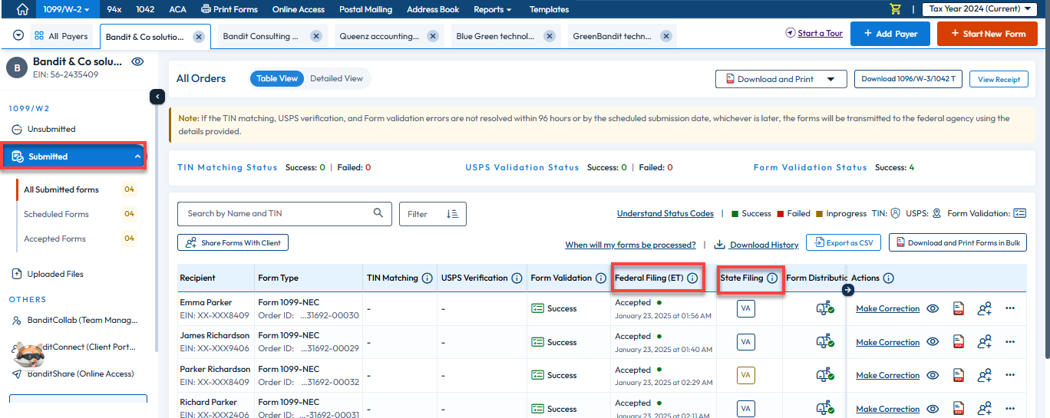Open the Reports dropdown
Viewport: 1050px width, 418px height.
click(493, 9)
